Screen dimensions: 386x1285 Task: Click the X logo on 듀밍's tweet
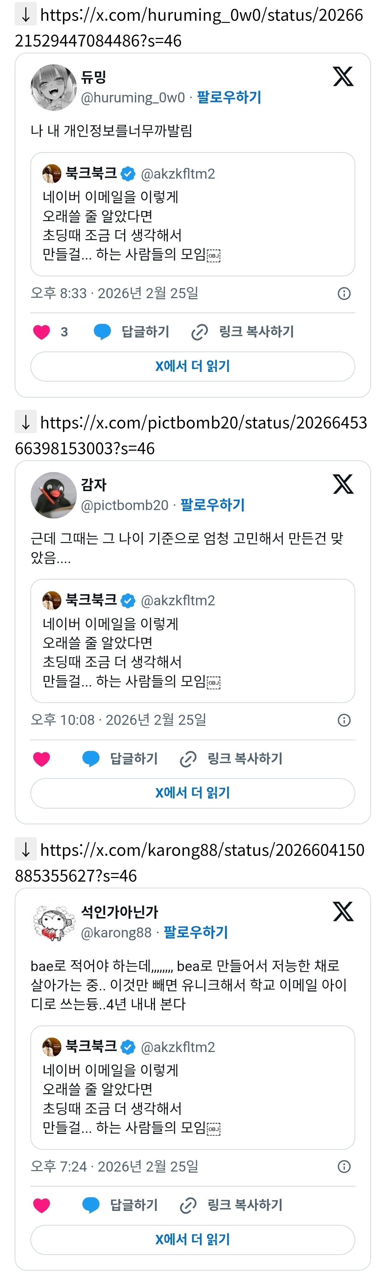[x=343, y=76]
